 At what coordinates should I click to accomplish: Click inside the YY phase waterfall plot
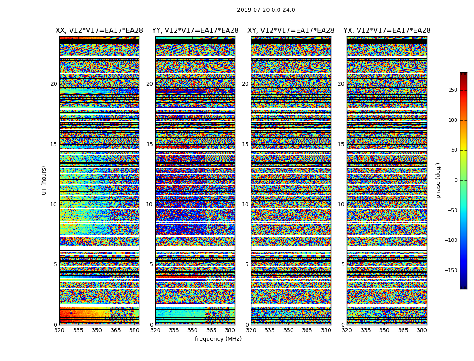pos(195,180)
